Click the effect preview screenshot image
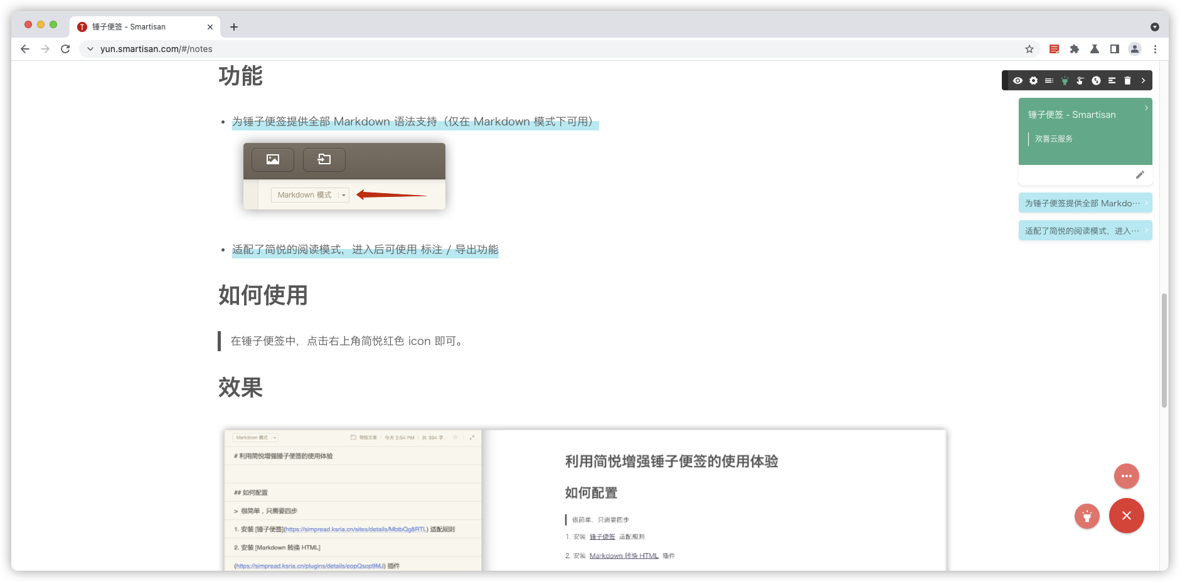 (585, 500)
